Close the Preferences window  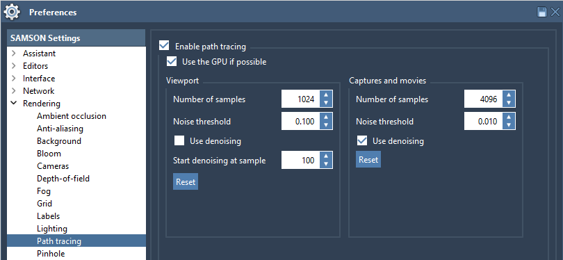point(555,13)
